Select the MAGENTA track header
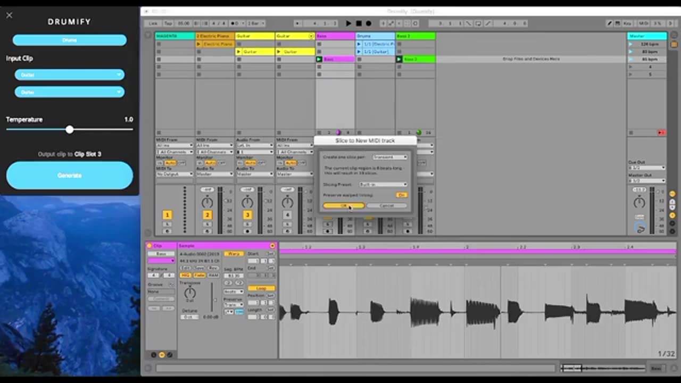 pos(175,36)
